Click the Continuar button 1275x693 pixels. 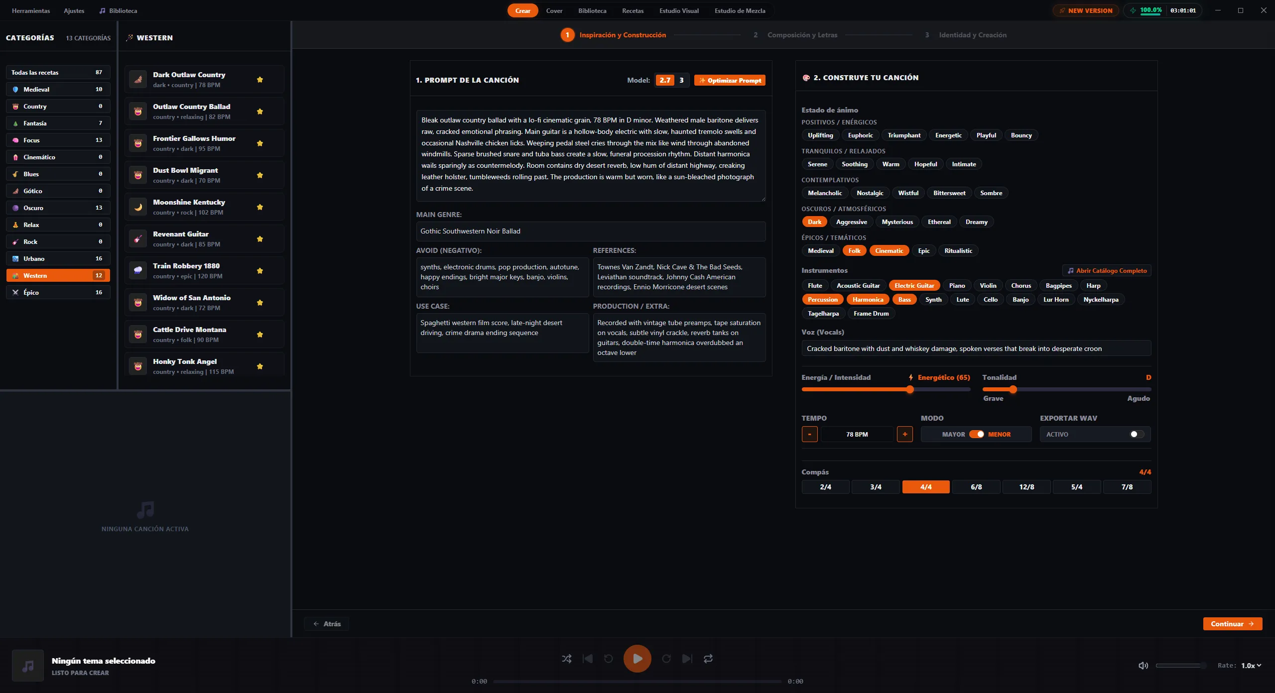(1233, 624)
